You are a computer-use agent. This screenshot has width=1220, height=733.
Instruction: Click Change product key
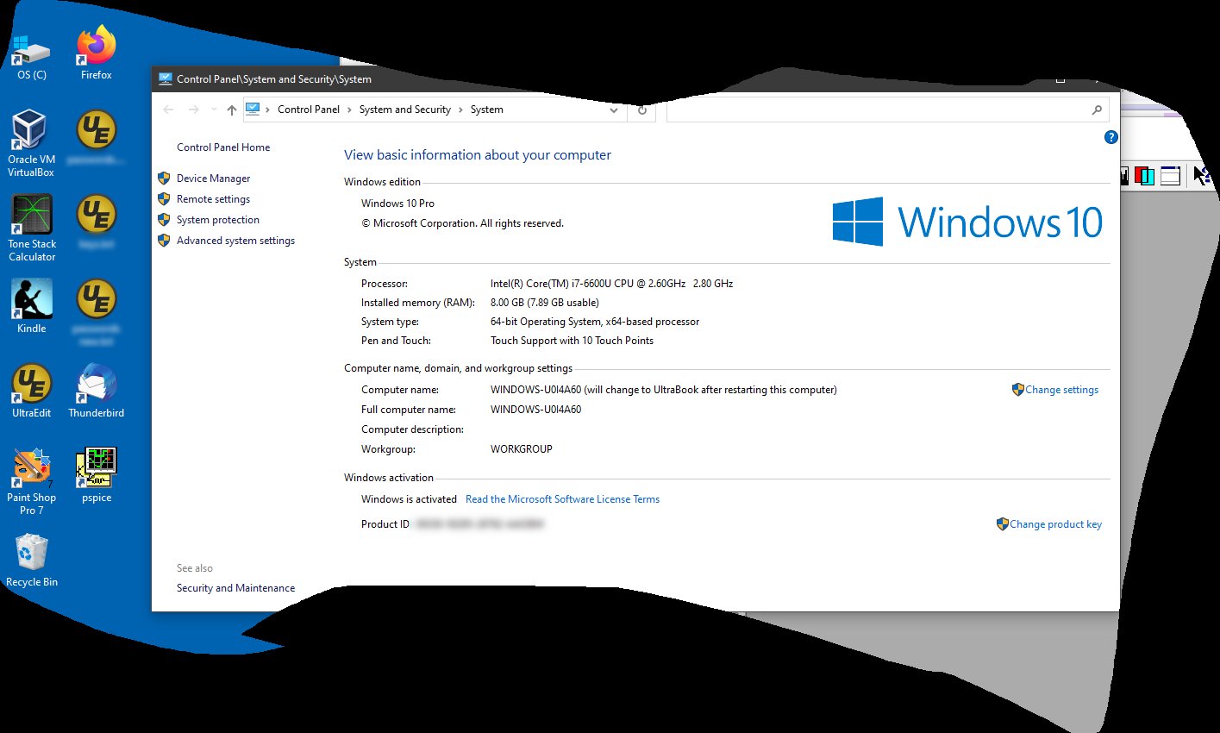coord(1055,524)
